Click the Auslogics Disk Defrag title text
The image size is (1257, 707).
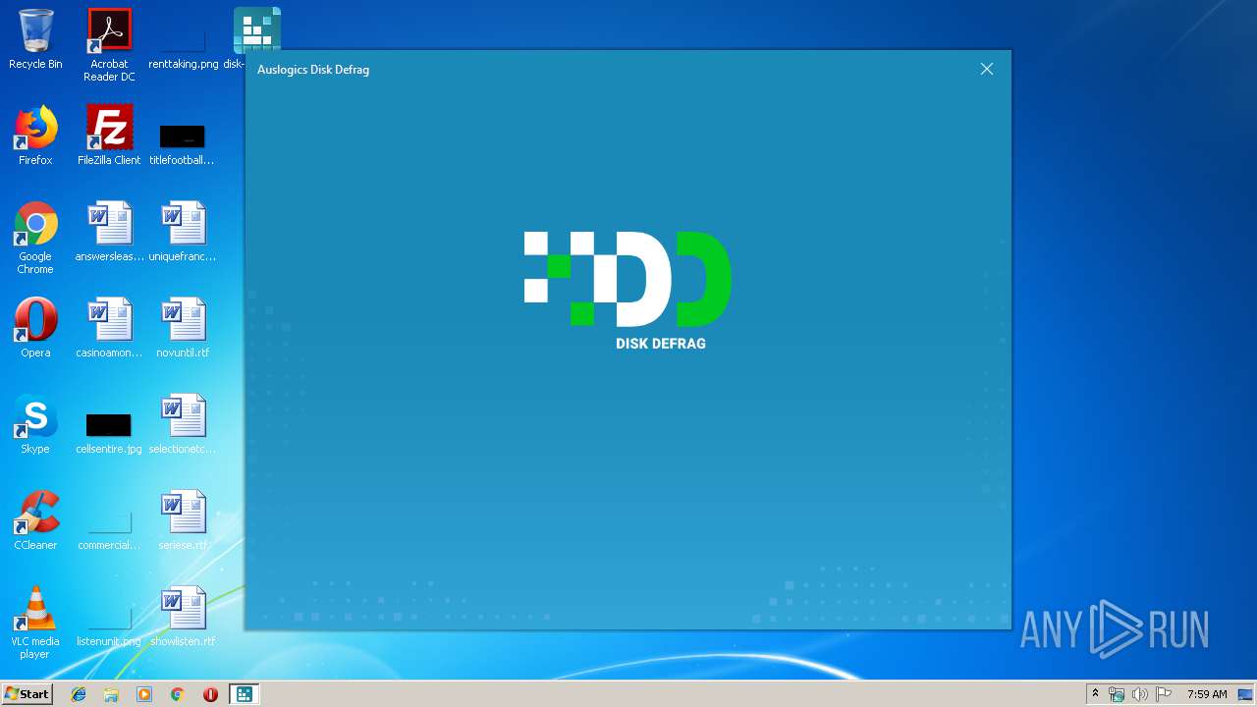pyautogui.click(x=313, y=70)
